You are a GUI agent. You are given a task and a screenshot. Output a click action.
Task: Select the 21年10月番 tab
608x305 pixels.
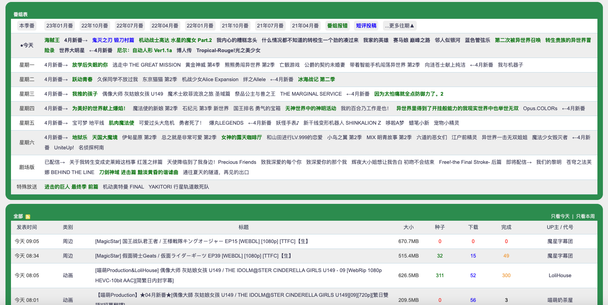click(235, 26)
